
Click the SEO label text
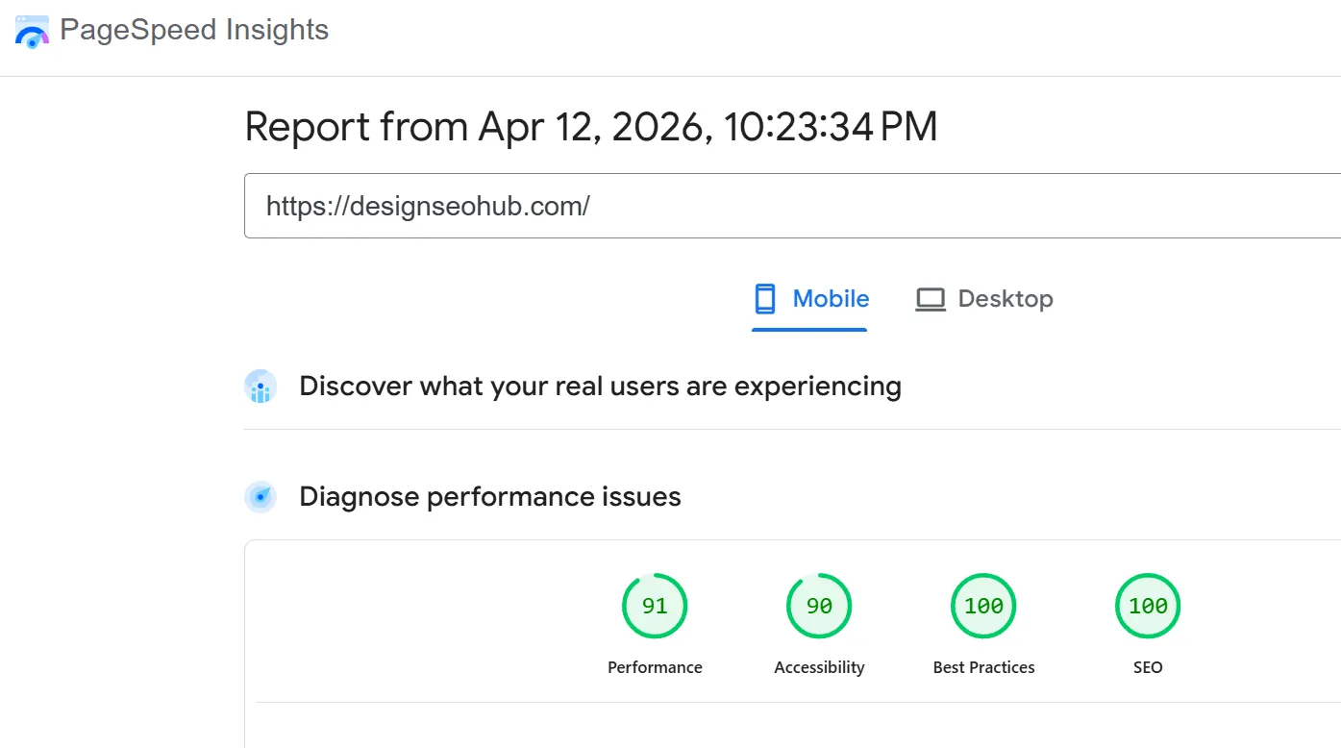coord(1148,667)
